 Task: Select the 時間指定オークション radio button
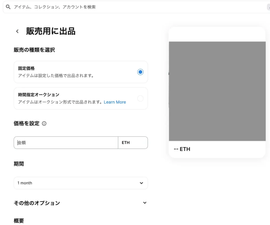140,98
